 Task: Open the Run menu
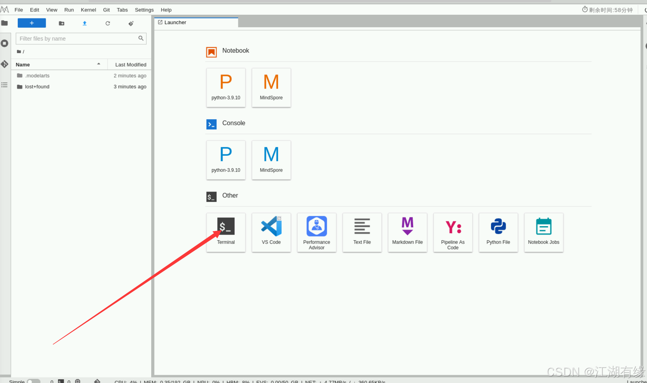[69, 10]
